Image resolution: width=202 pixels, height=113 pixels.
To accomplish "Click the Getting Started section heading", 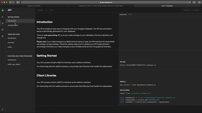I will [x=46, y=56].
